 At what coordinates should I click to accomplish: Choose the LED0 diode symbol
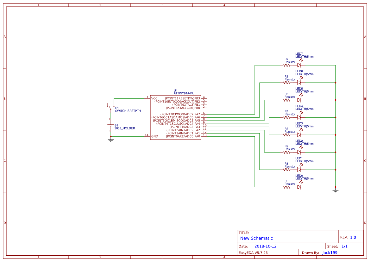[299, 187]
